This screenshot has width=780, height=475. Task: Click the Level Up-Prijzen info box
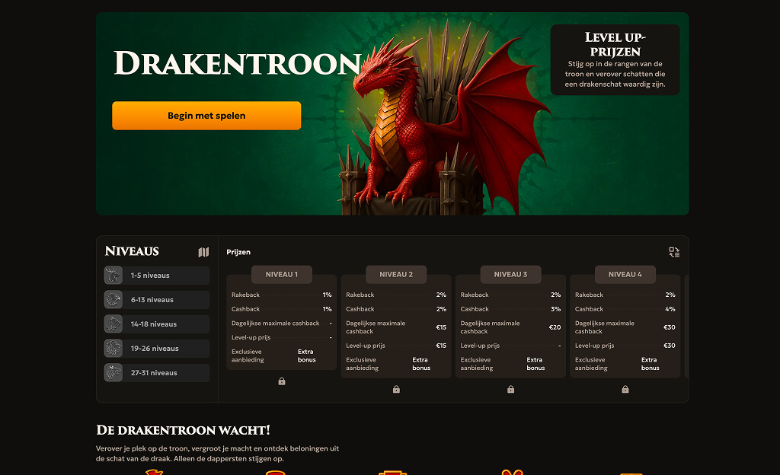tap(615, 60)
